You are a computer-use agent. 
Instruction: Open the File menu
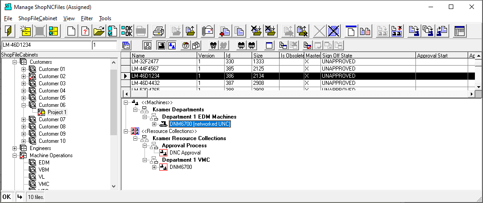point(8,18)
